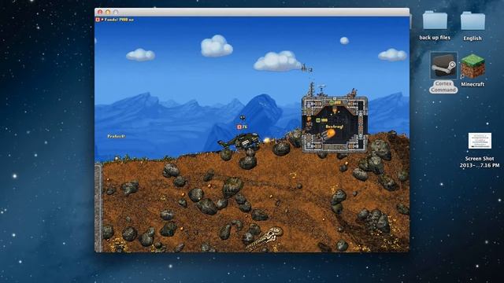Open the English folder on desktop

click(x=472, y=20)
